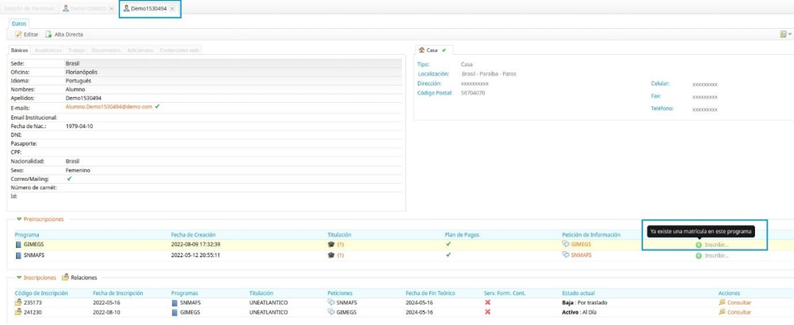Click Consultar link for inscription 235173

tap(739, 302)
